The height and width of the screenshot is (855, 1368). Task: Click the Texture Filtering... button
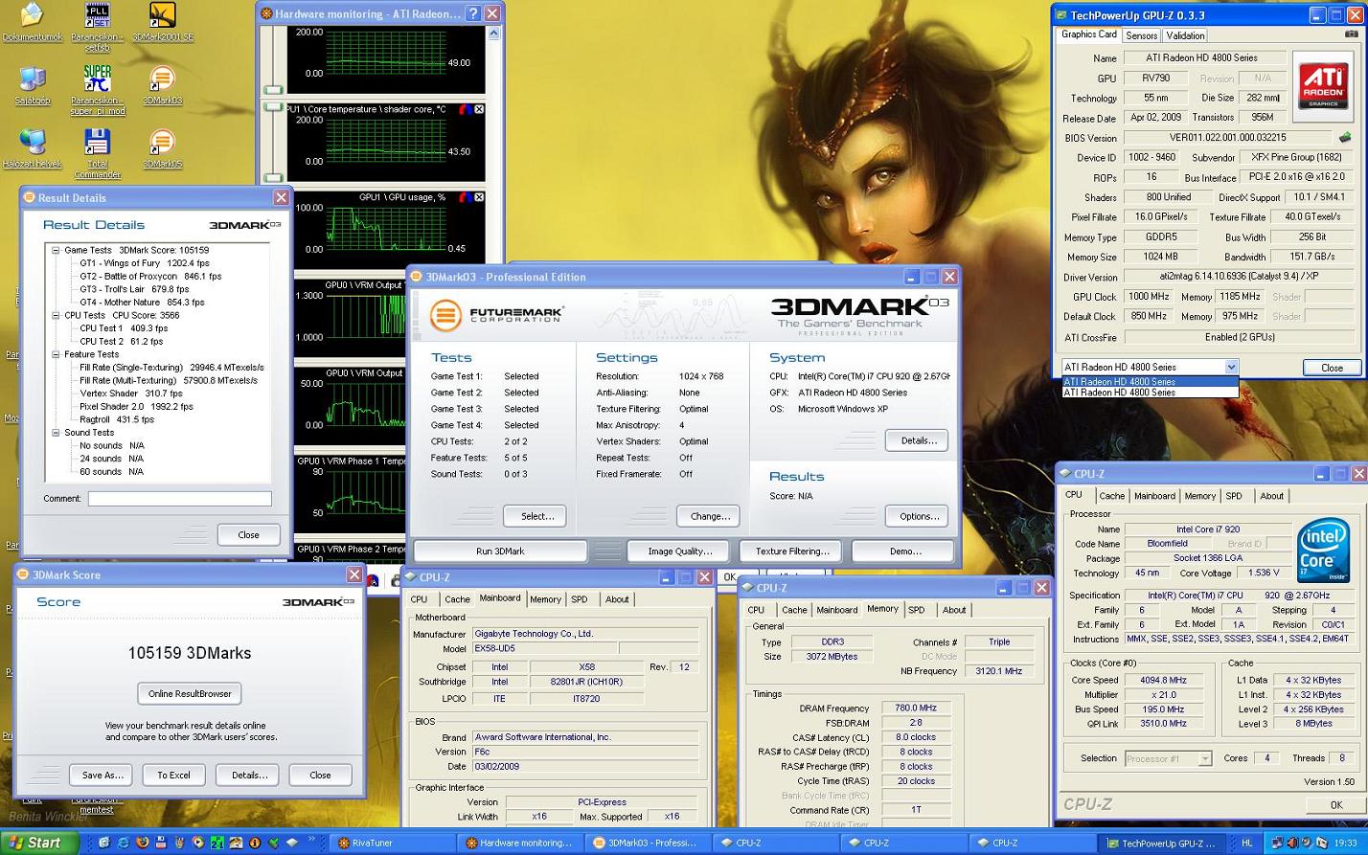[x=792, y=551]
